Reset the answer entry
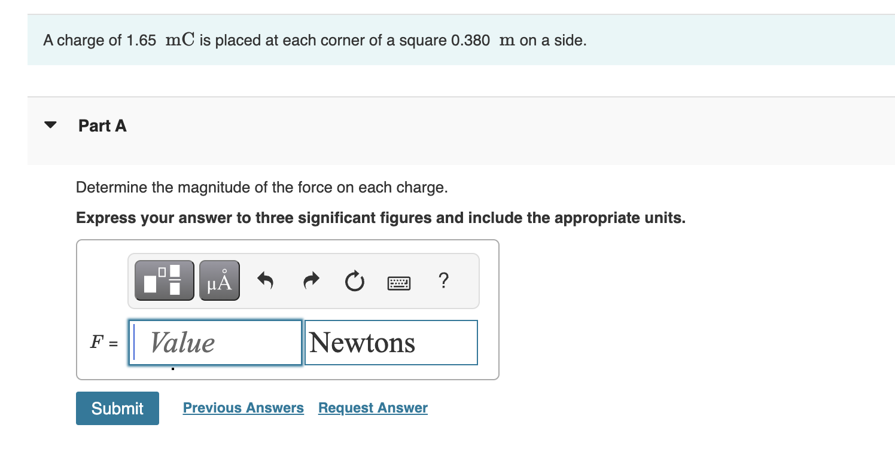The width and height of the screenshot is (895, 452). (x=354, y=281)
